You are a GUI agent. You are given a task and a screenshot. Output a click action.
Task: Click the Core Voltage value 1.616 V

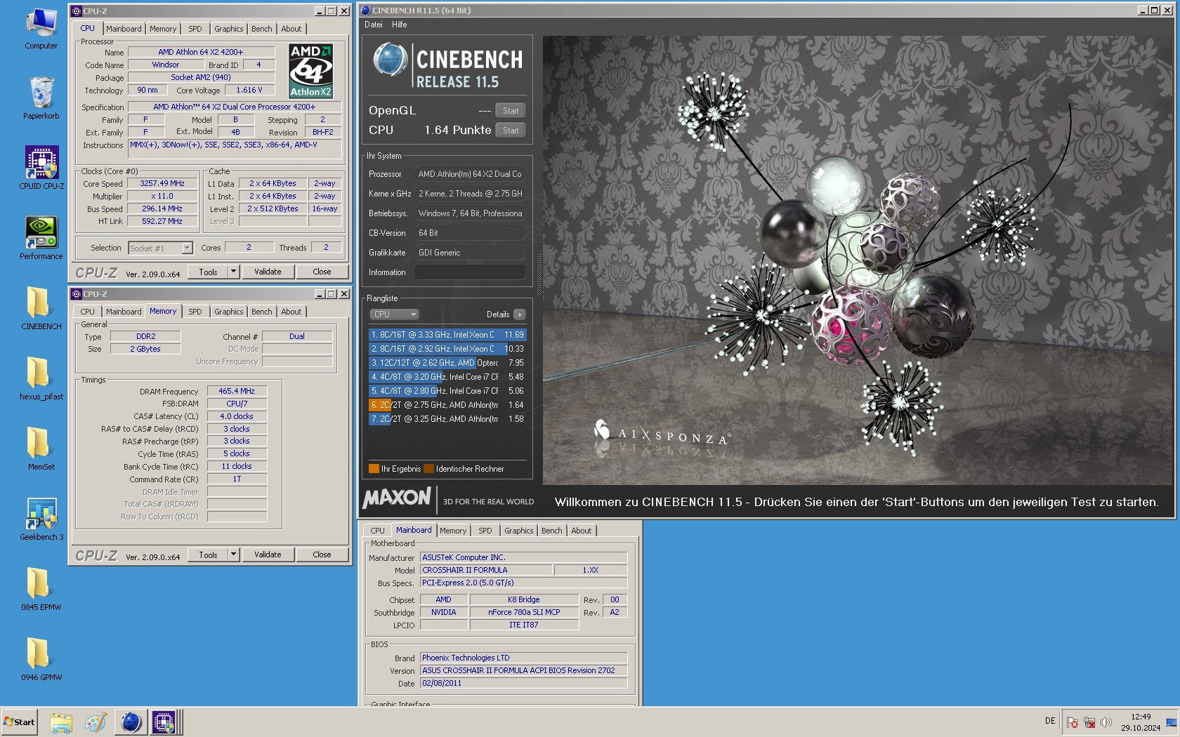coord(249,90)
